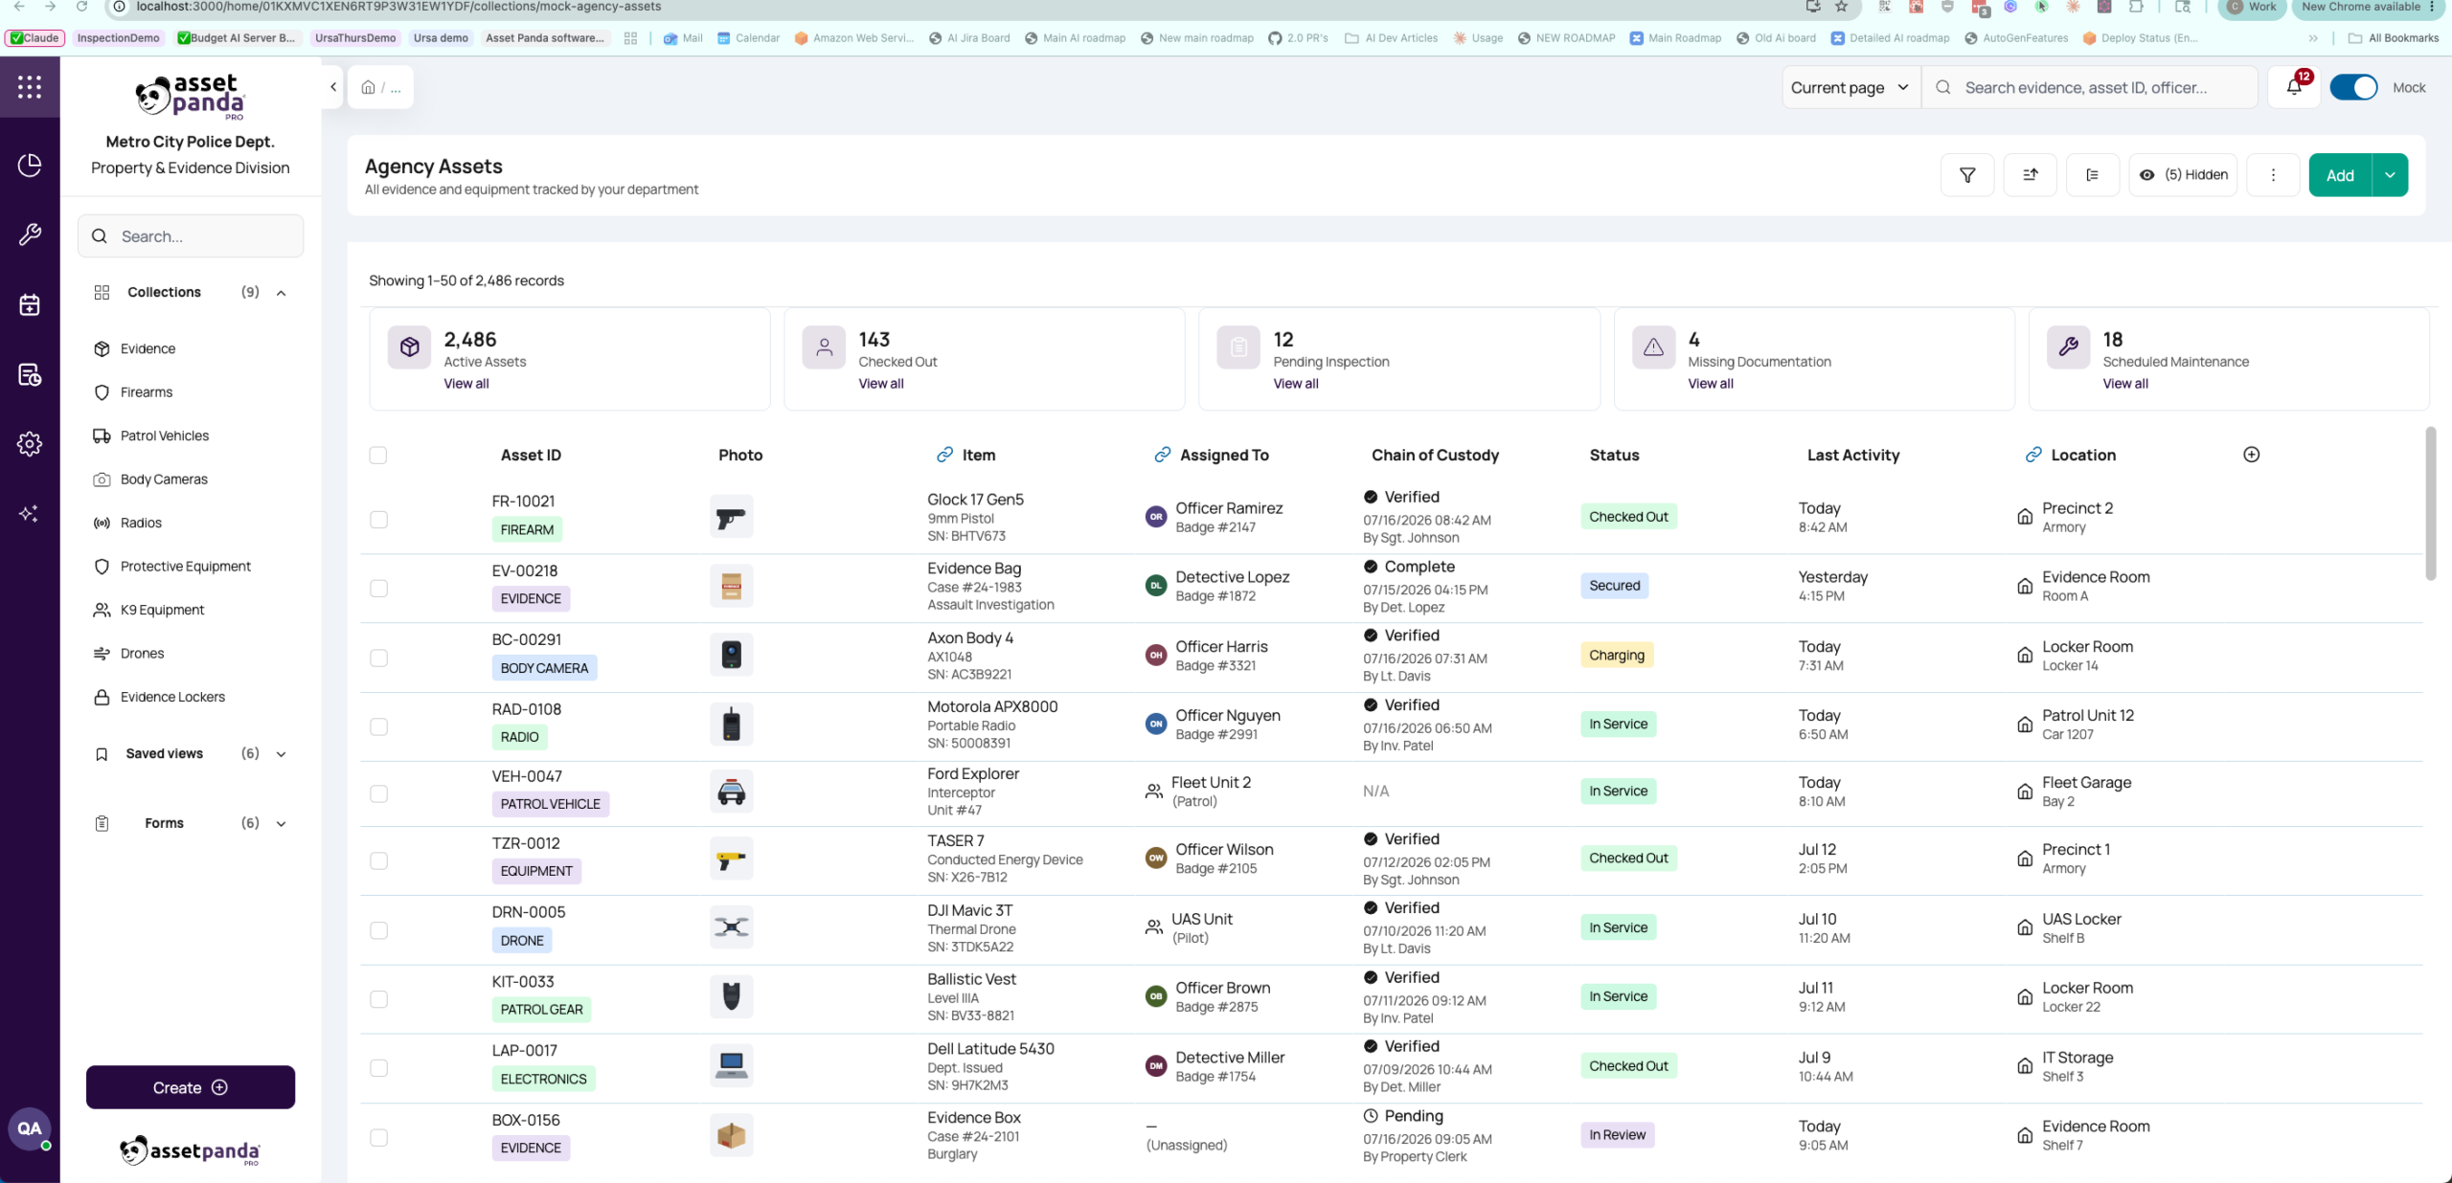Click the green Add button
The image size is (2452, 1183).
2340,175
